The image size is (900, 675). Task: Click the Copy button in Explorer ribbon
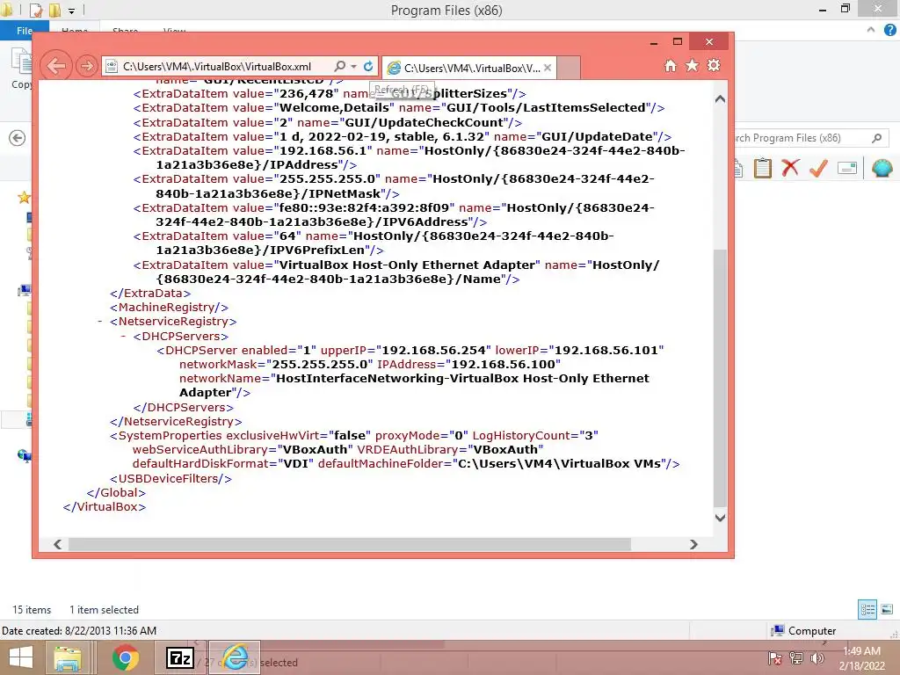coord(22,69)
